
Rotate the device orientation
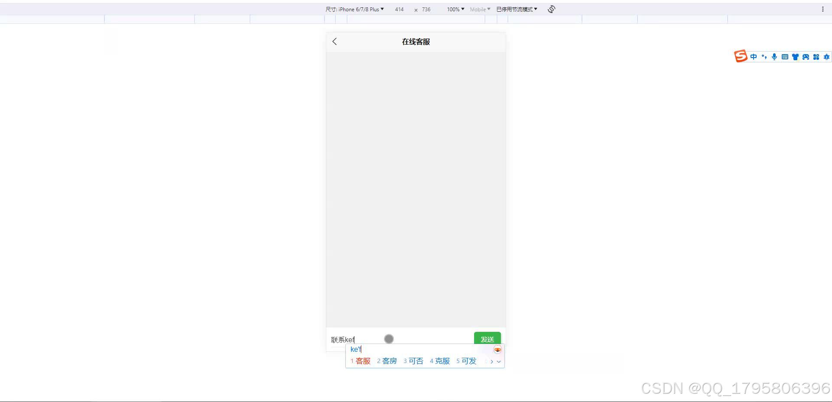point(551,9)
